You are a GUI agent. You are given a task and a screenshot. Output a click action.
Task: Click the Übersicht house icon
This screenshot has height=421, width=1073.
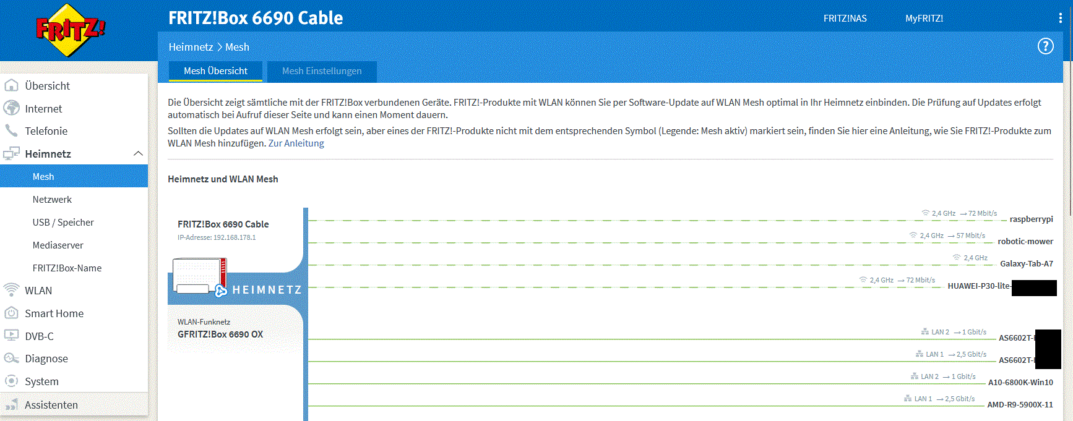pyautogui.click(x=11, y=85)
